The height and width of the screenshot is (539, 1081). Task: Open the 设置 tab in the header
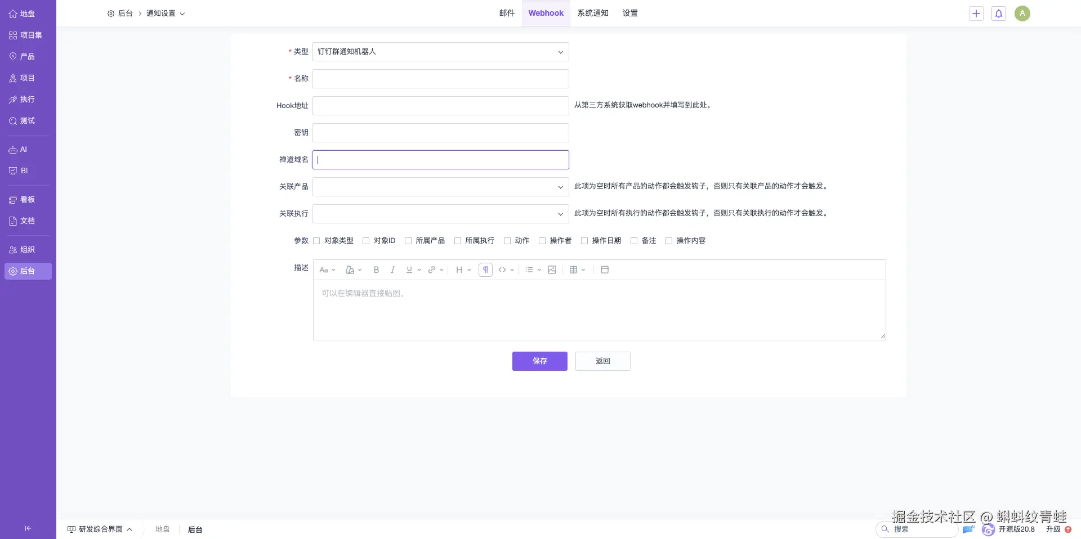tap(630, 14)
